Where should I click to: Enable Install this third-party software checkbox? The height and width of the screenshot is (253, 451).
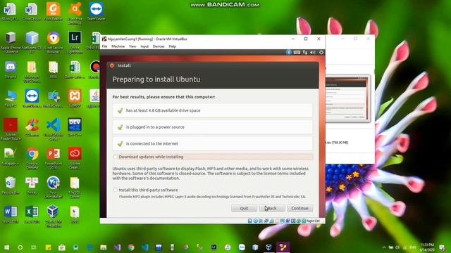coord(116,190)
